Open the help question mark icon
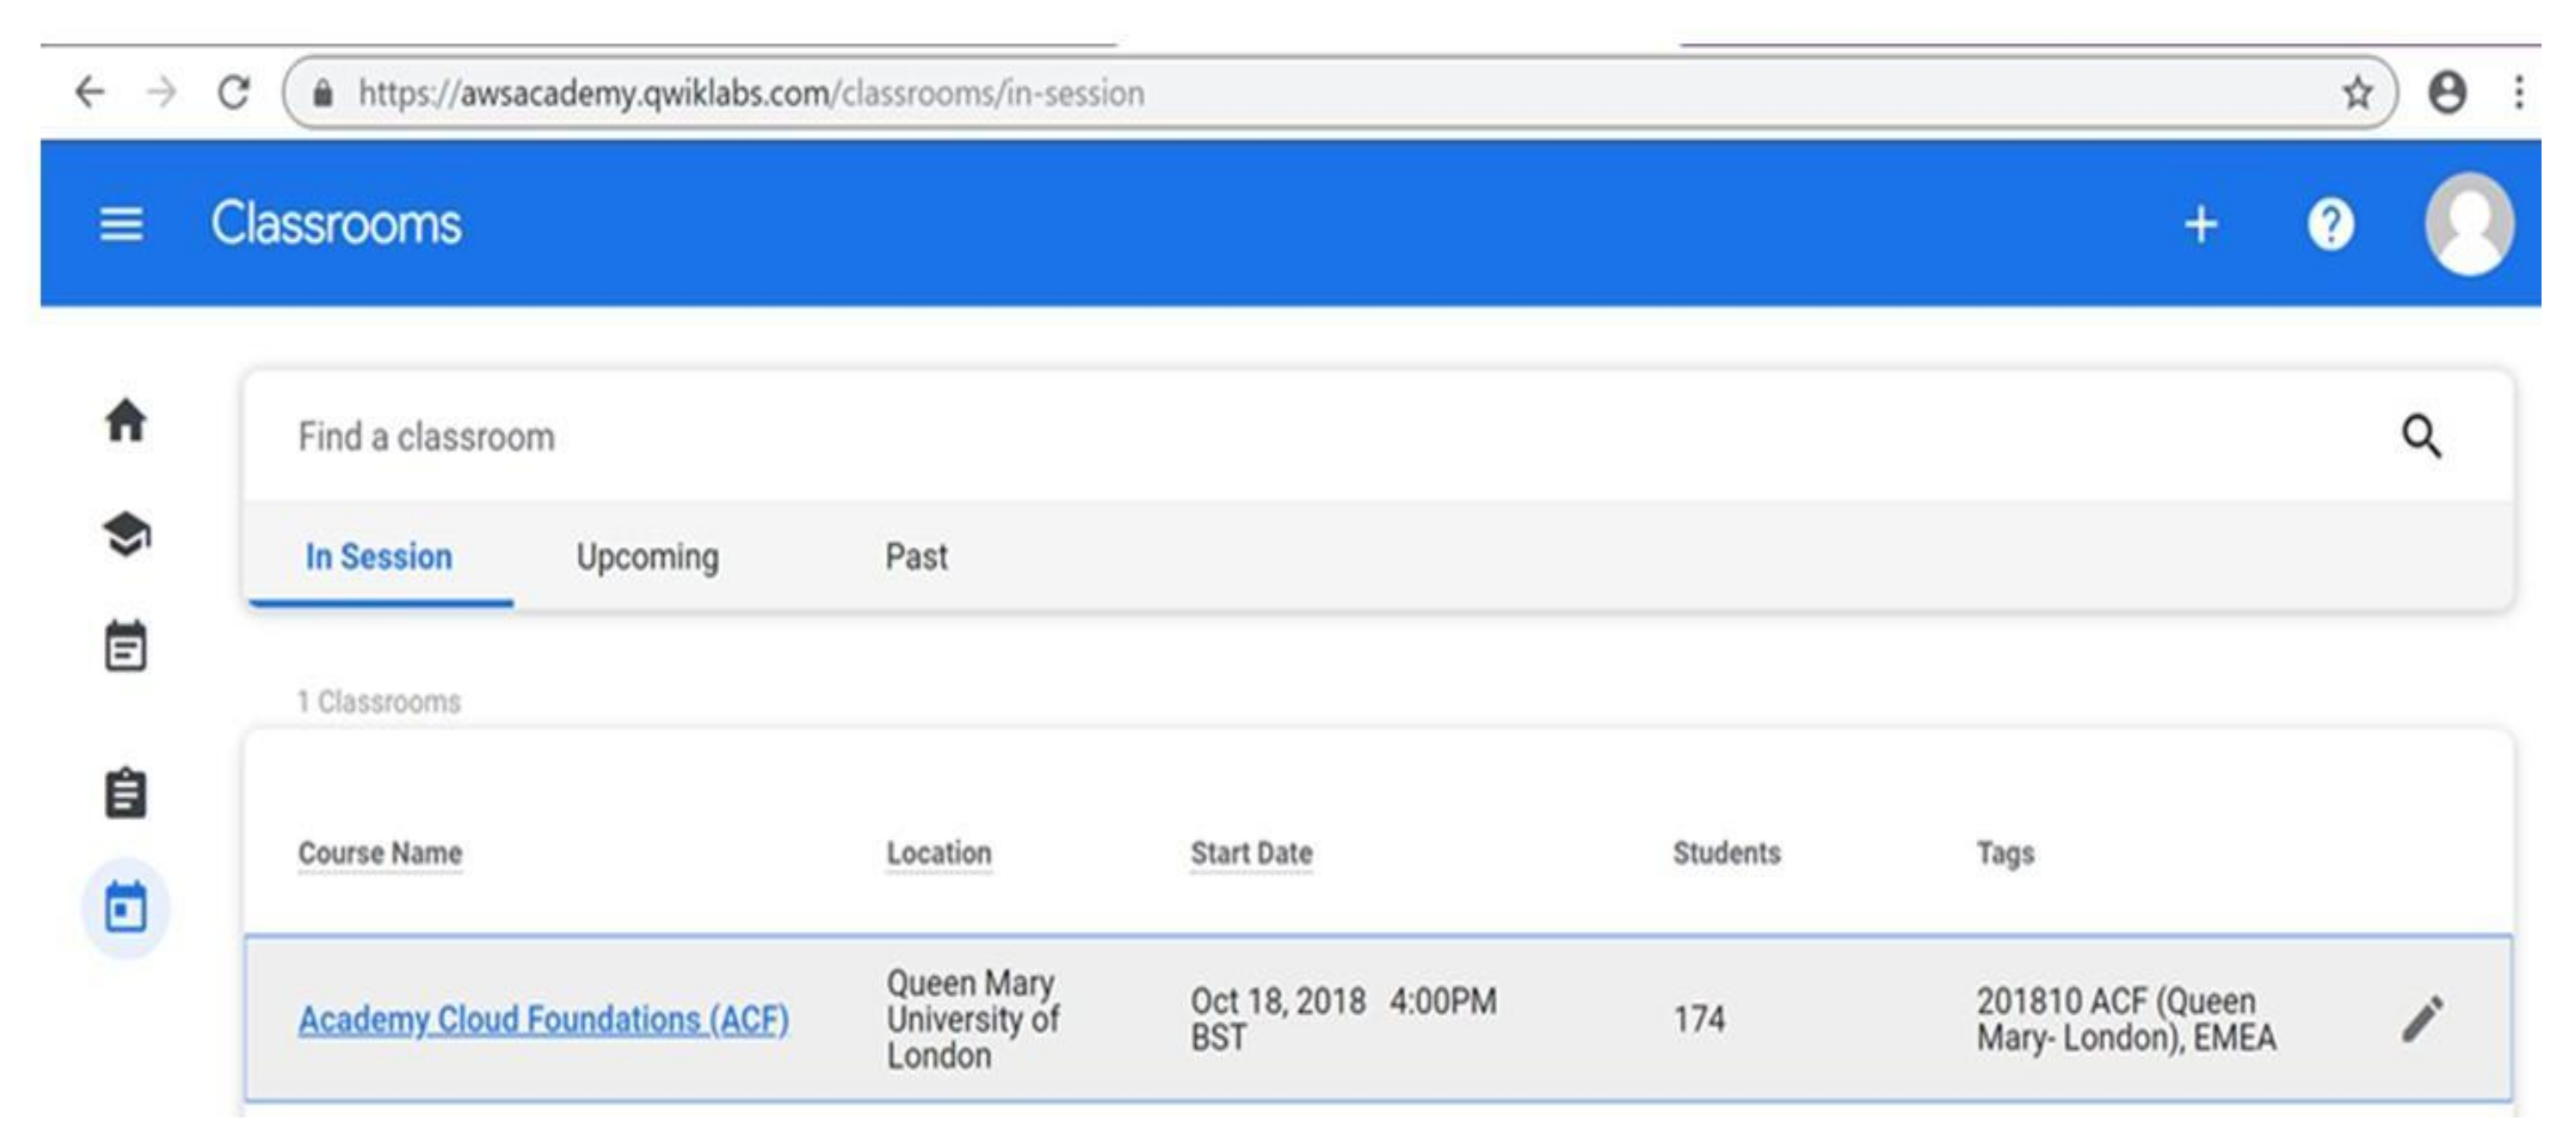This screenshot has width=2576, height=1141. tap(2330, 224)
